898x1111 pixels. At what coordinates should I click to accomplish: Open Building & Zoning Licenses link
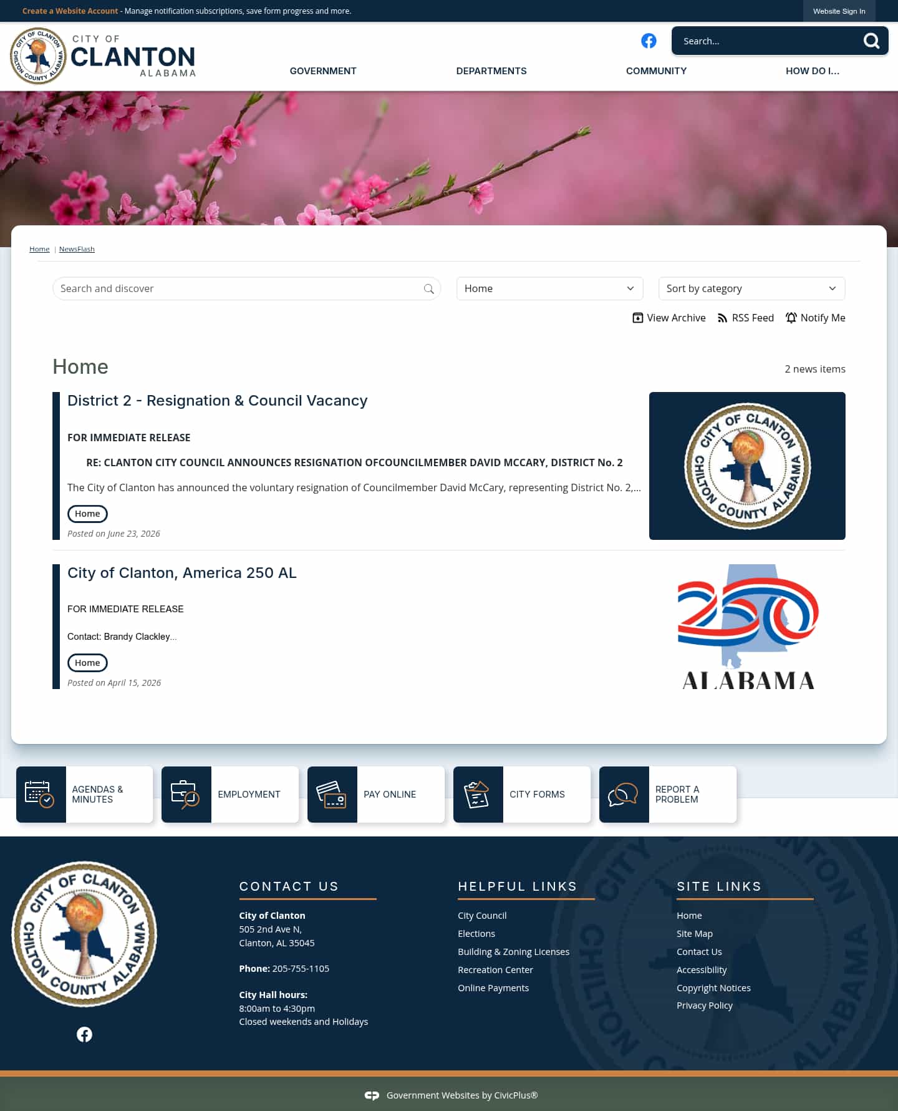tap(513, 952)
